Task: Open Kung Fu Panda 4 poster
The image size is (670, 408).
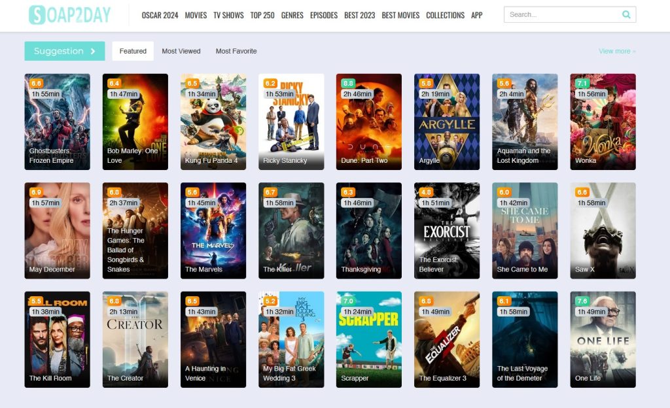Action: [x=213, y=122]
